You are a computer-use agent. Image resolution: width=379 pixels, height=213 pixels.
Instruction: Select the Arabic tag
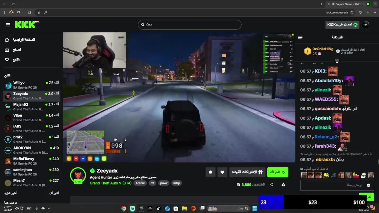(x=140, y=183)
